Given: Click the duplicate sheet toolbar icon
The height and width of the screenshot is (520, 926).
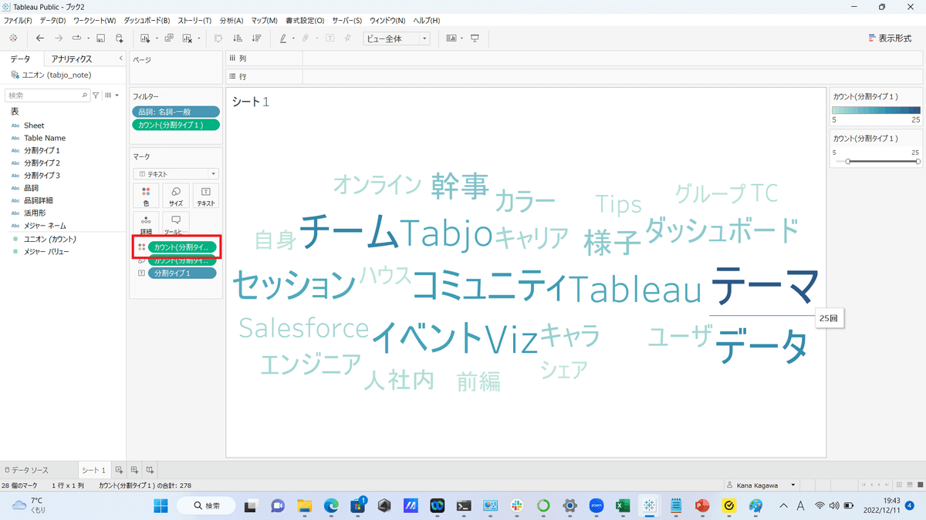Looking at the screenshot, I should point(169,38).
